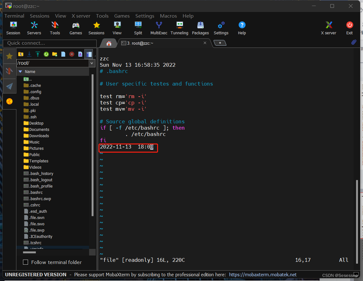The height and width of the screenshot is (281, 363).
Task: Select the Templates folder
Action: 36,161
